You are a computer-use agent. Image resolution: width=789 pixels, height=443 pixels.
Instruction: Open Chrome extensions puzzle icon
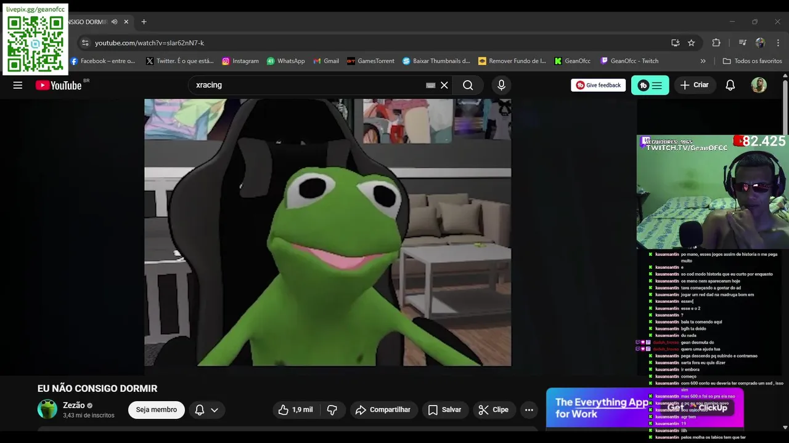click(716, 43)
